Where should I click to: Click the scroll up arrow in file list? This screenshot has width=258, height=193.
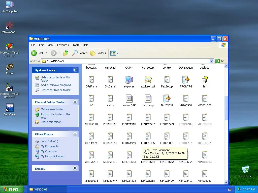point(226,66)
